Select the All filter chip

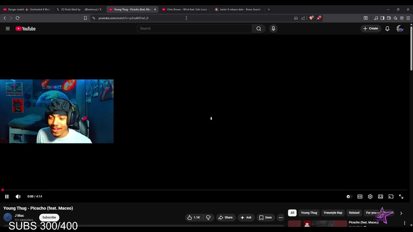[x=292, y=213]
